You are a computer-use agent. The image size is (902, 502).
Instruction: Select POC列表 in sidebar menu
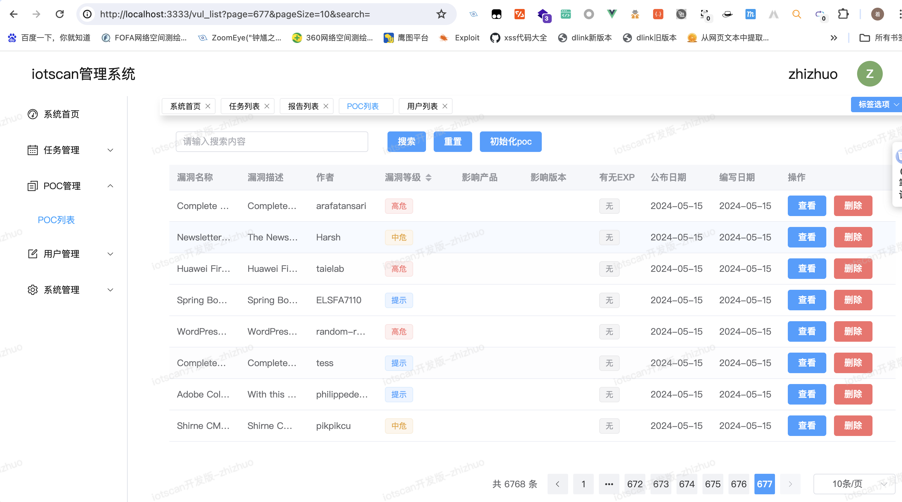tap(56, 220)
